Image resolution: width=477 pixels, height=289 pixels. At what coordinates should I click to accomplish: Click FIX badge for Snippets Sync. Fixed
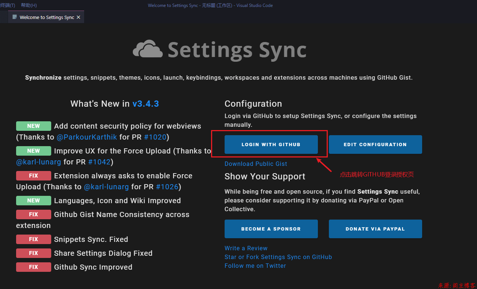(x=33, y=239)
